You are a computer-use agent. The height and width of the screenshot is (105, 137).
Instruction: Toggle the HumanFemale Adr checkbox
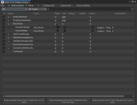coord(65,27)
